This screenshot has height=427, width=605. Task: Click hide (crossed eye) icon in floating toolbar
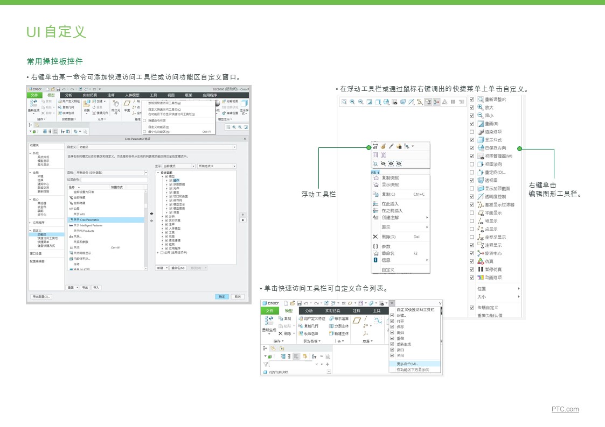tap(383, 163)
